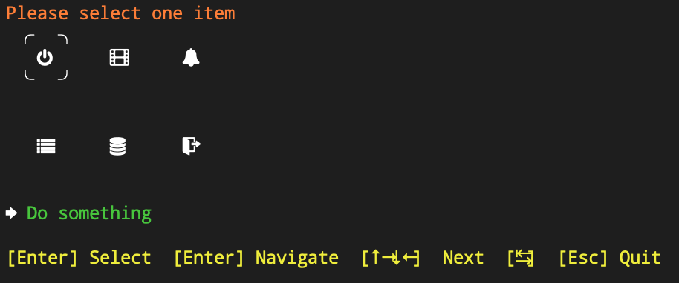Viewport: 679px width, 283px height.
Task: Click the tab key symbol hint
Action: (x=521, y=258)
